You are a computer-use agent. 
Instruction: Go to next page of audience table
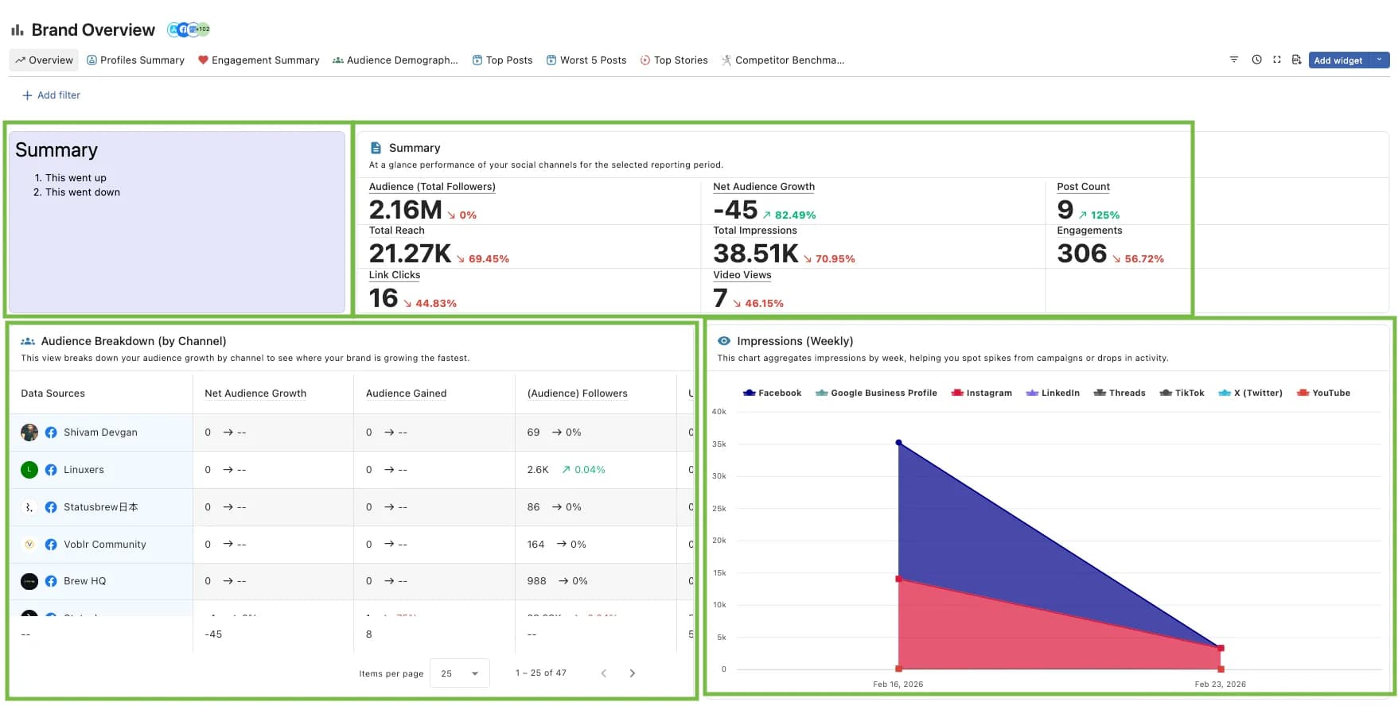pyautogui.click(x=633, y=673)
